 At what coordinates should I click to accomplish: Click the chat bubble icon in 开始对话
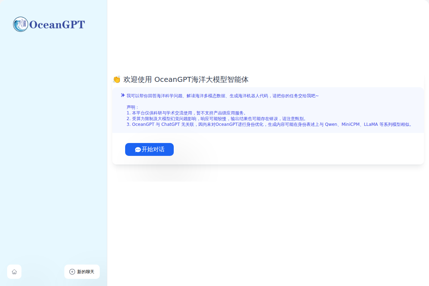tap(138, 150)
